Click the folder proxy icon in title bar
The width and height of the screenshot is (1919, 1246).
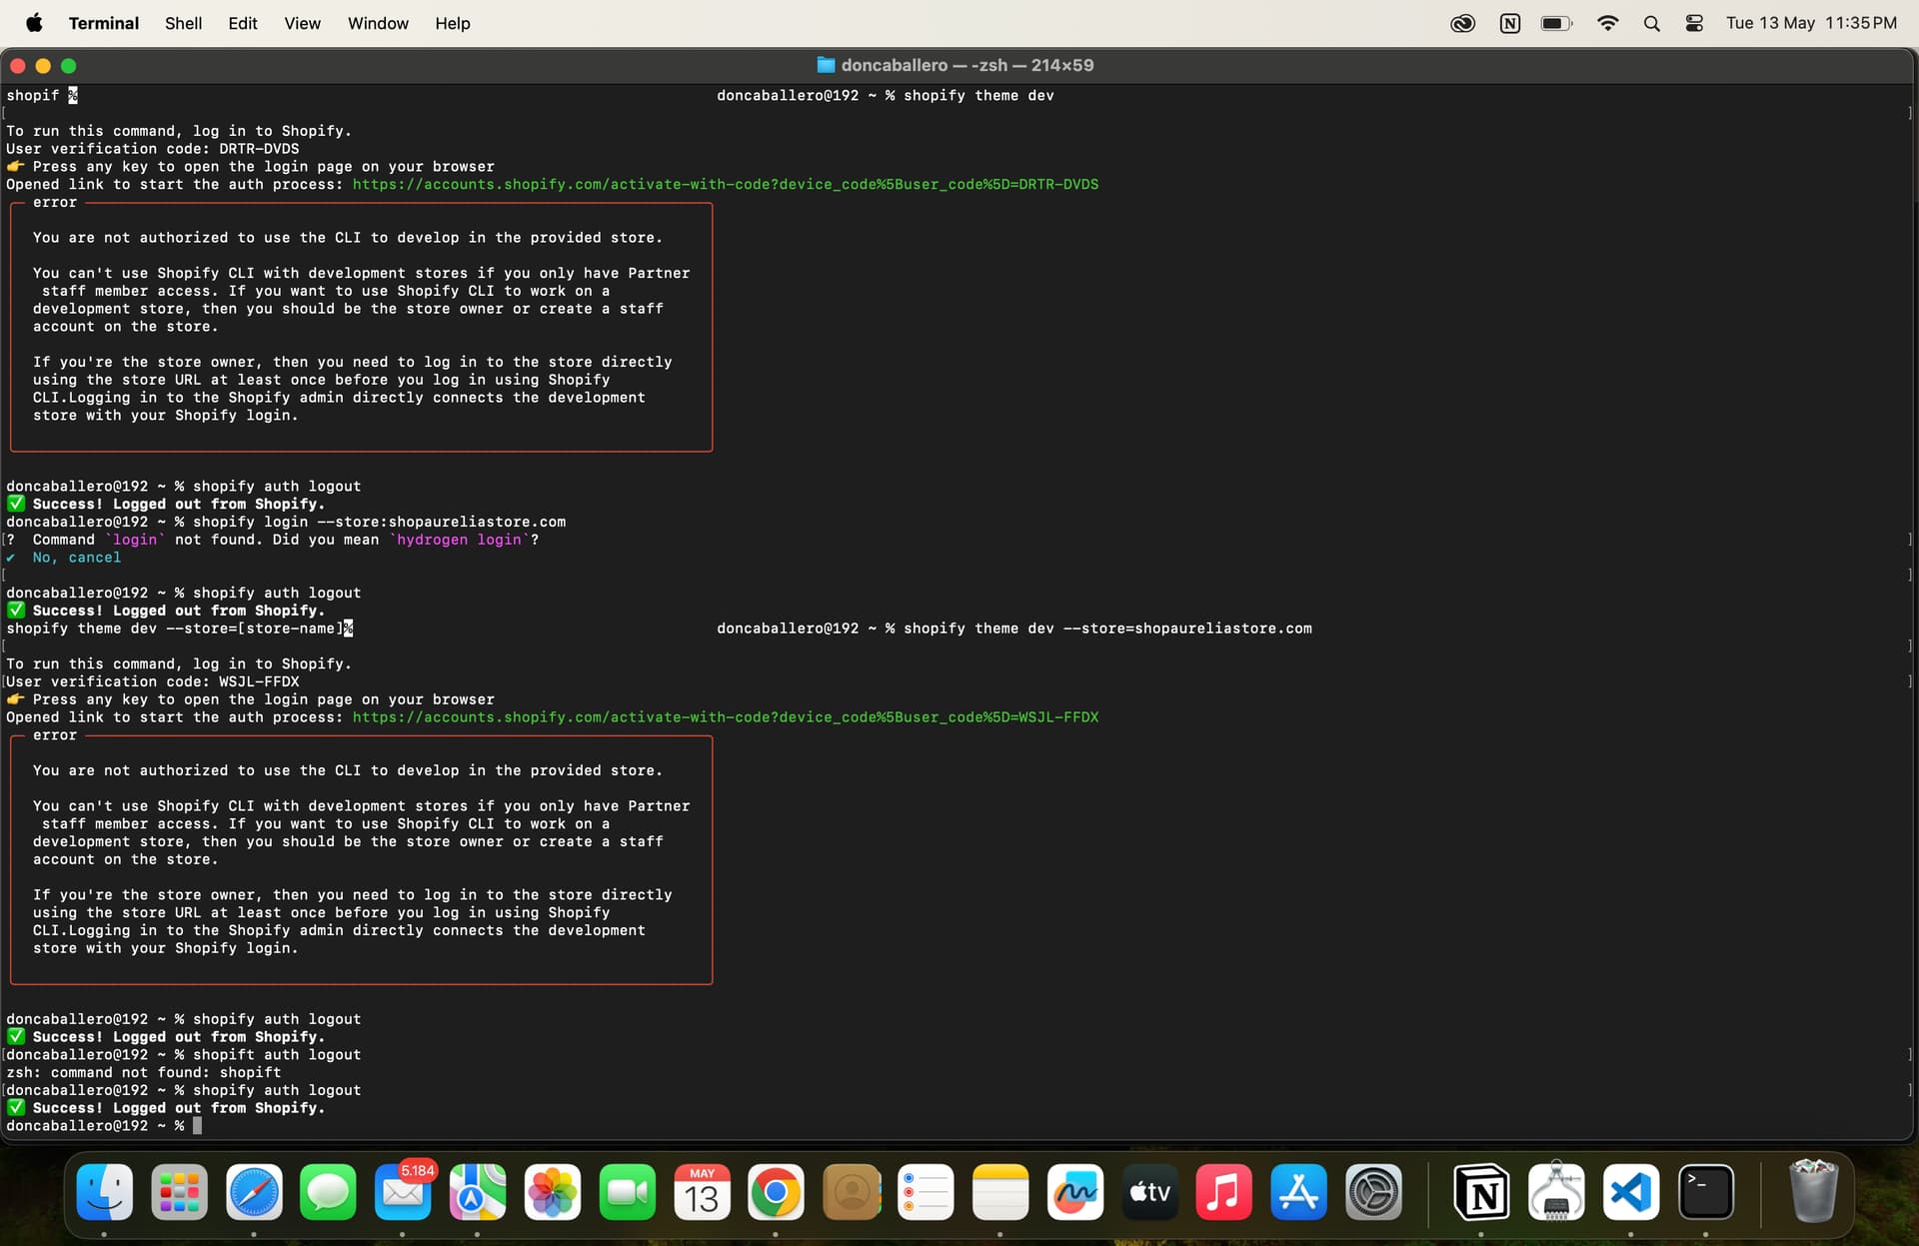(x=826, y=65)
